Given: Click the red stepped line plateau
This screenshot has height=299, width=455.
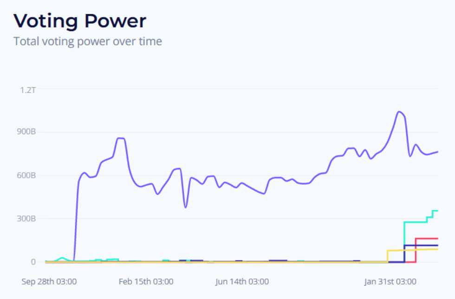Looking at the screenshot, I should [x=427, y=239].
